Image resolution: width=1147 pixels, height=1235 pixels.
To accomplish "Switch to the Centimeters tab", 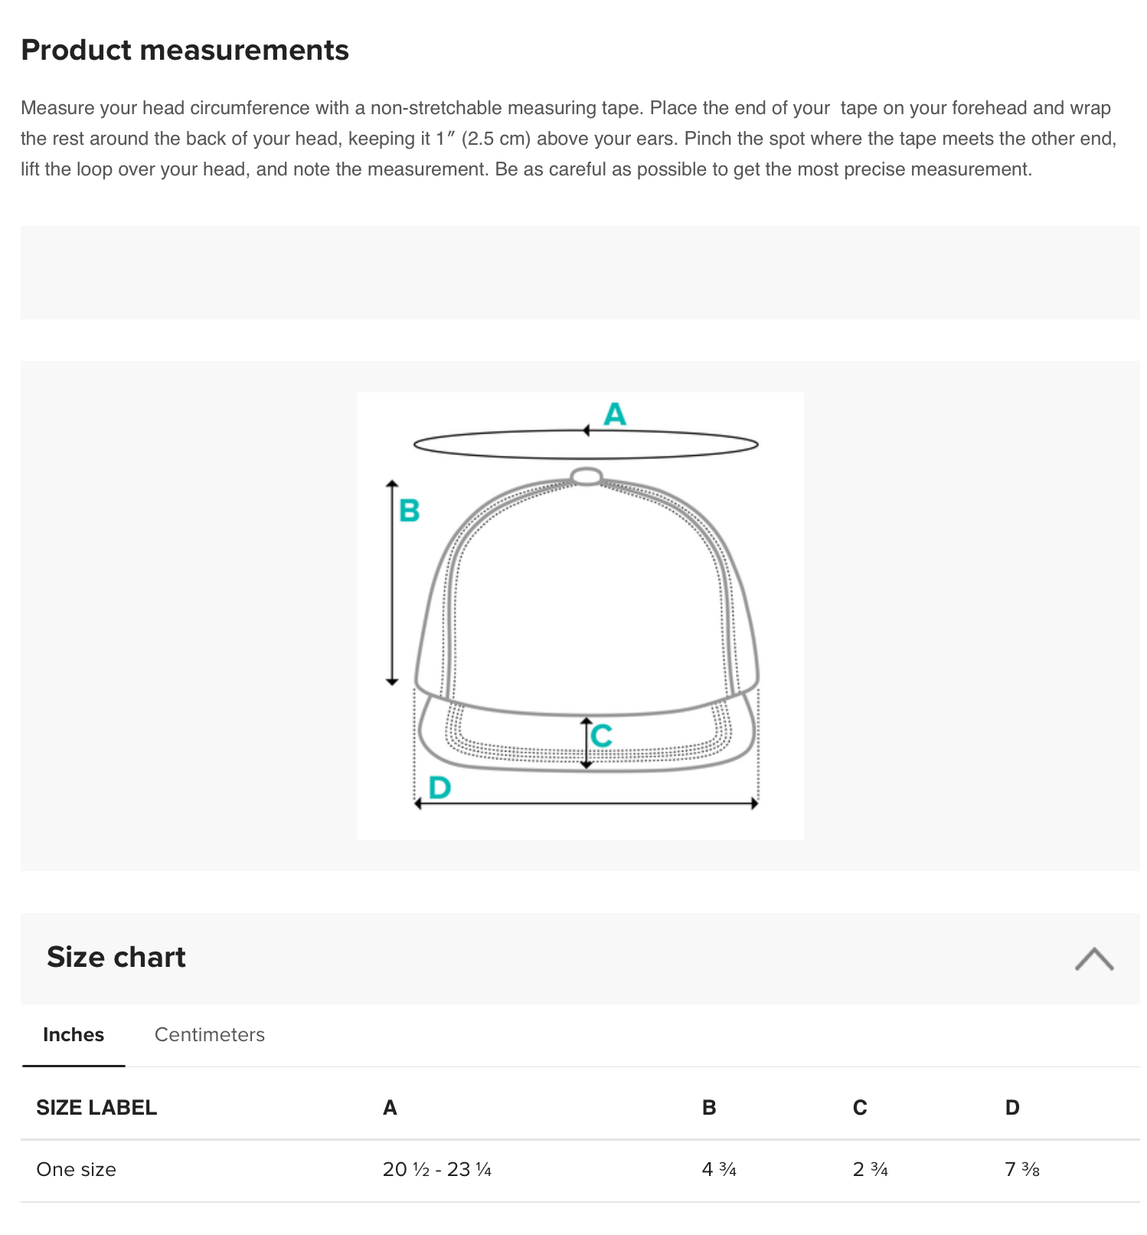I will (209, 1035).
